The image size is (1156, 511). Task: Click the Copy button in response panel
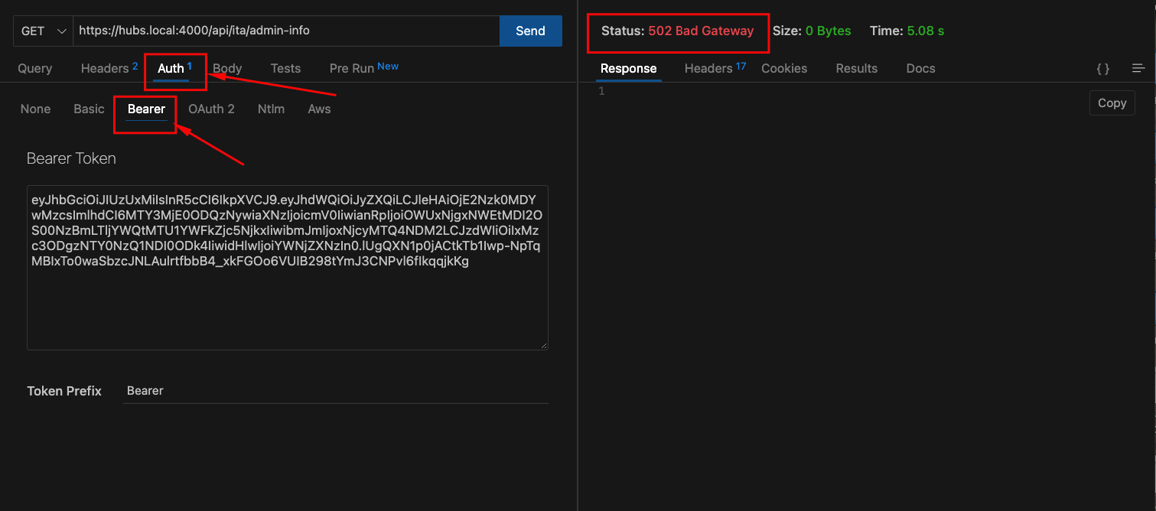(1112, 103)
